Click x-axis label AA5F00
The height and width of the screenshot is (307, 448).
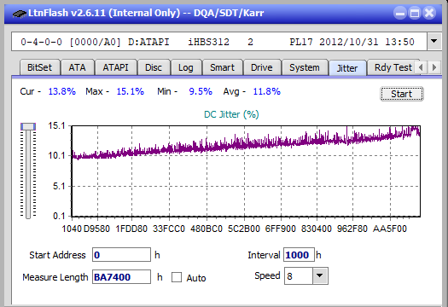(390, 229)
